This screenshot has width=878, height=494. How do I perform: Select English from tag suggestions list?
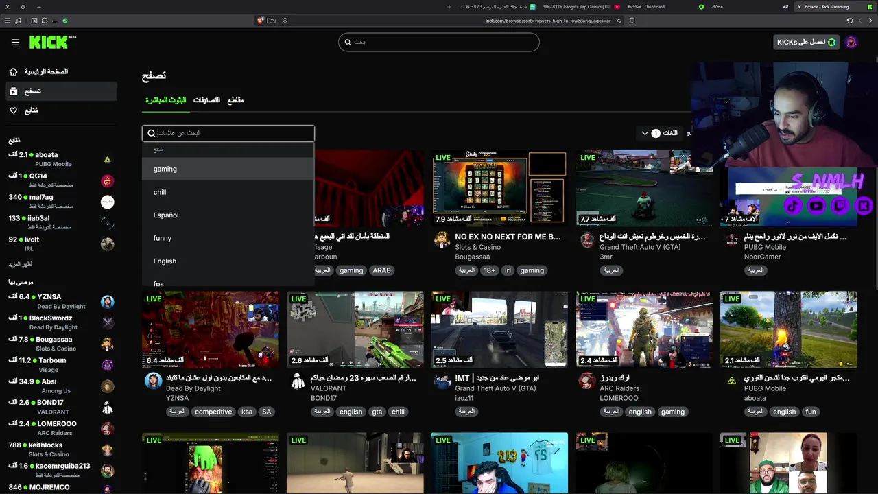pos(228,261)
